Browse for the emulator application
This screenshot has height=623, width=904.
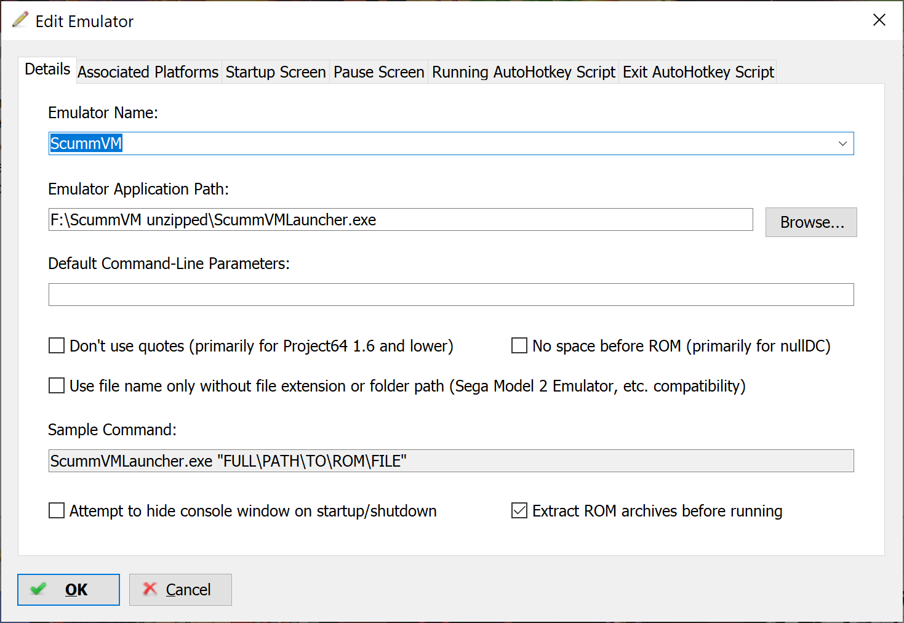pos(811,222)
